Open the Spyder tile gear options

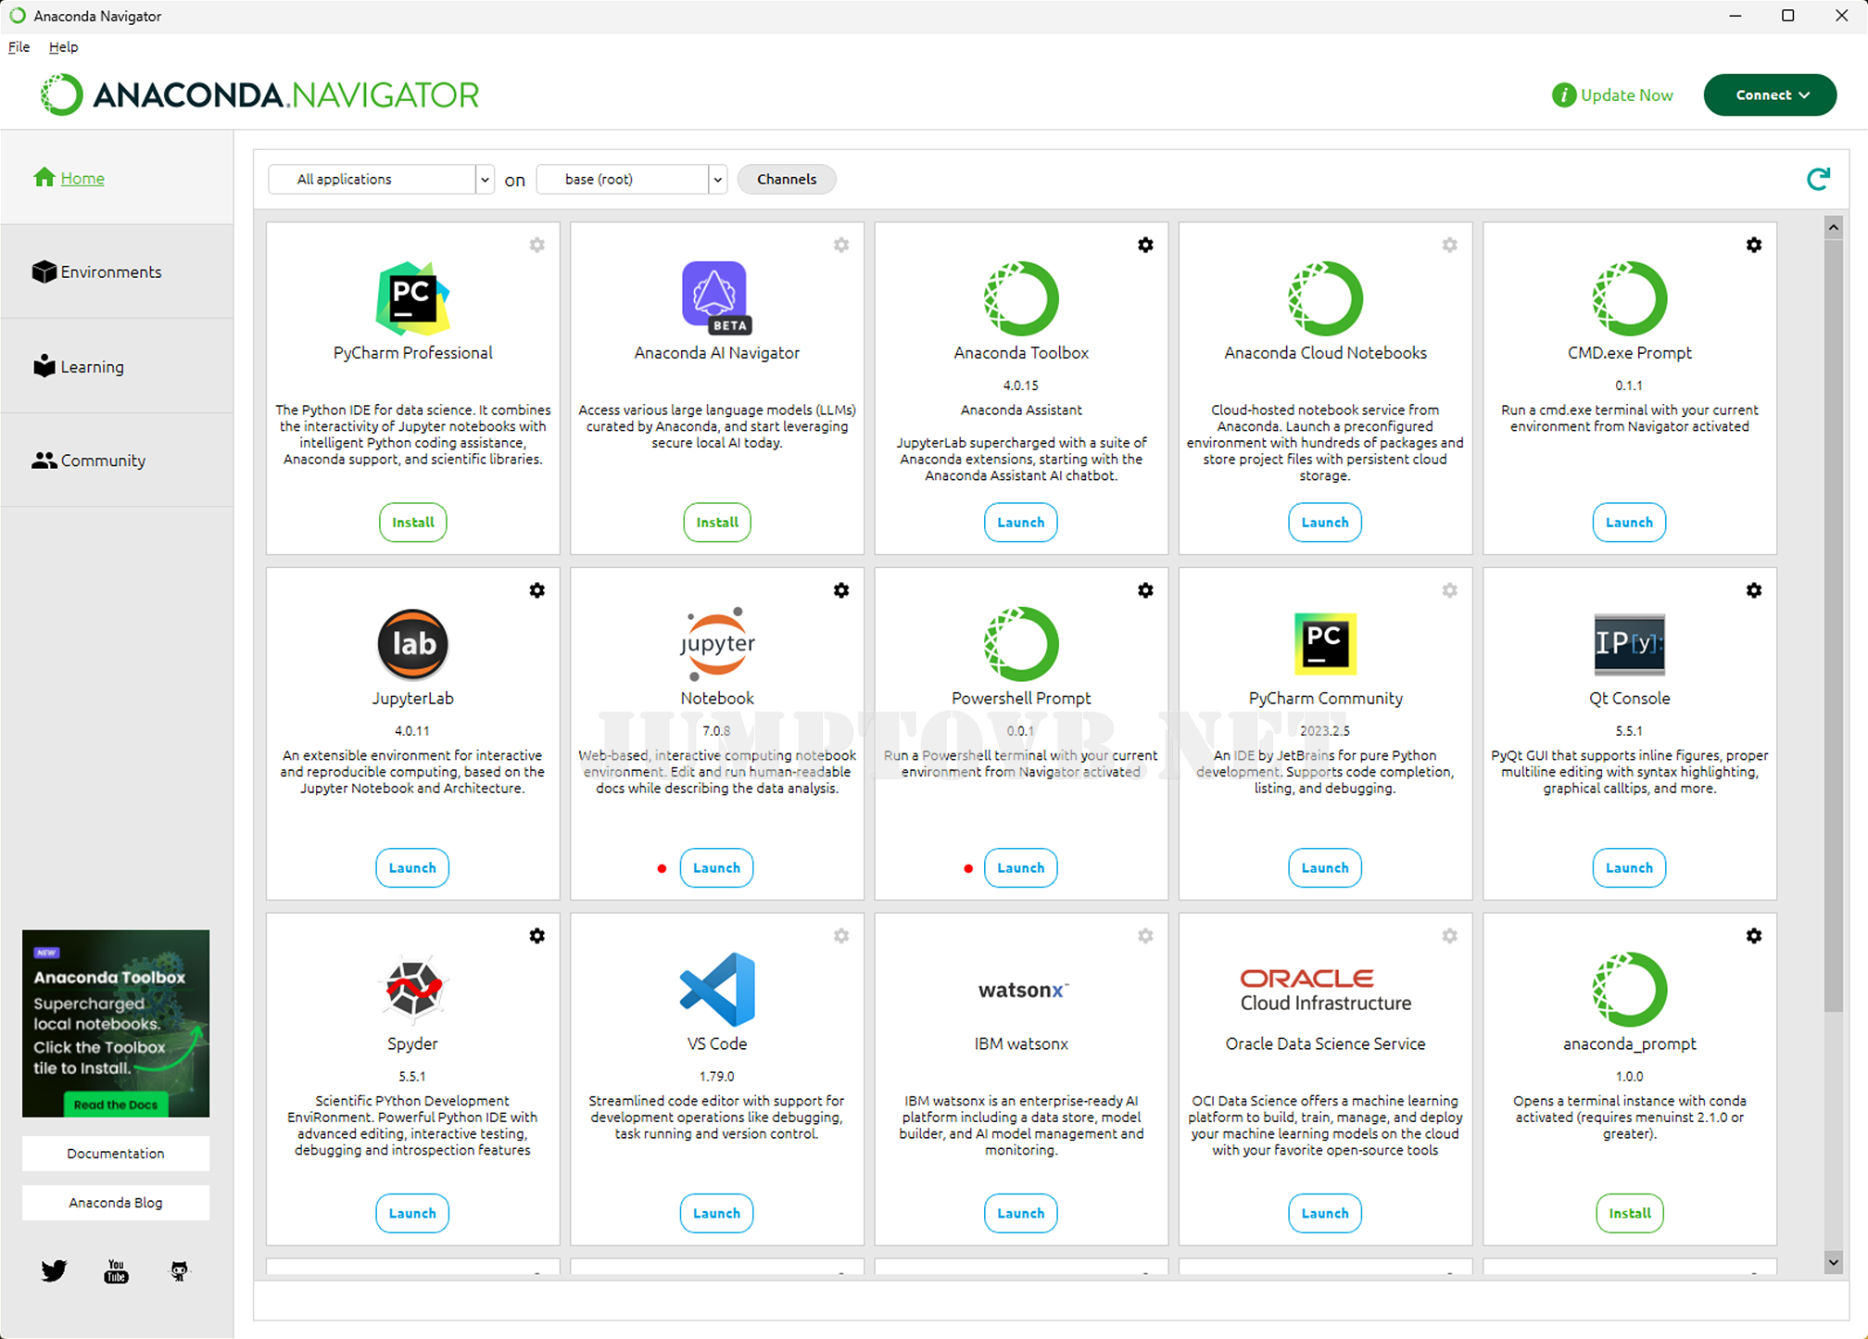pos(536,936)
